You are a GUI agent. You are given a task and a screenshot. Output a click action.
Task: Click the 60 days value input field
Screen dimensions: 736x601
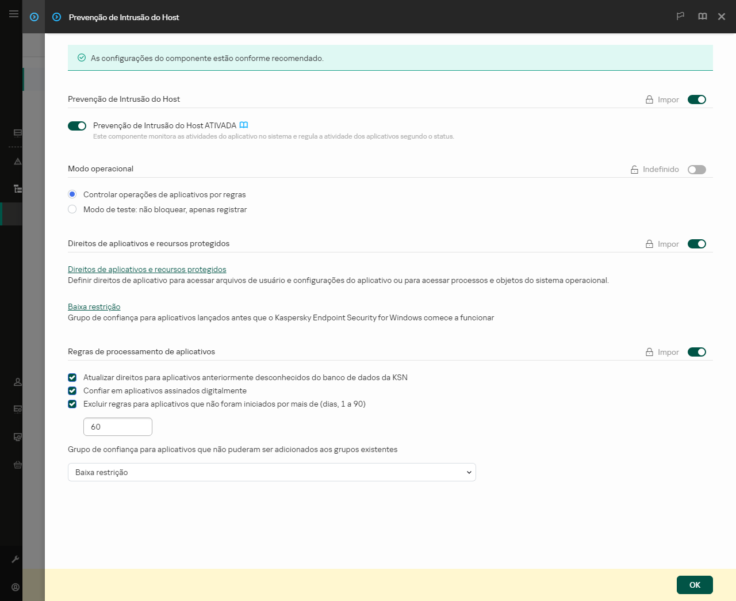click(x=117, y=426)
